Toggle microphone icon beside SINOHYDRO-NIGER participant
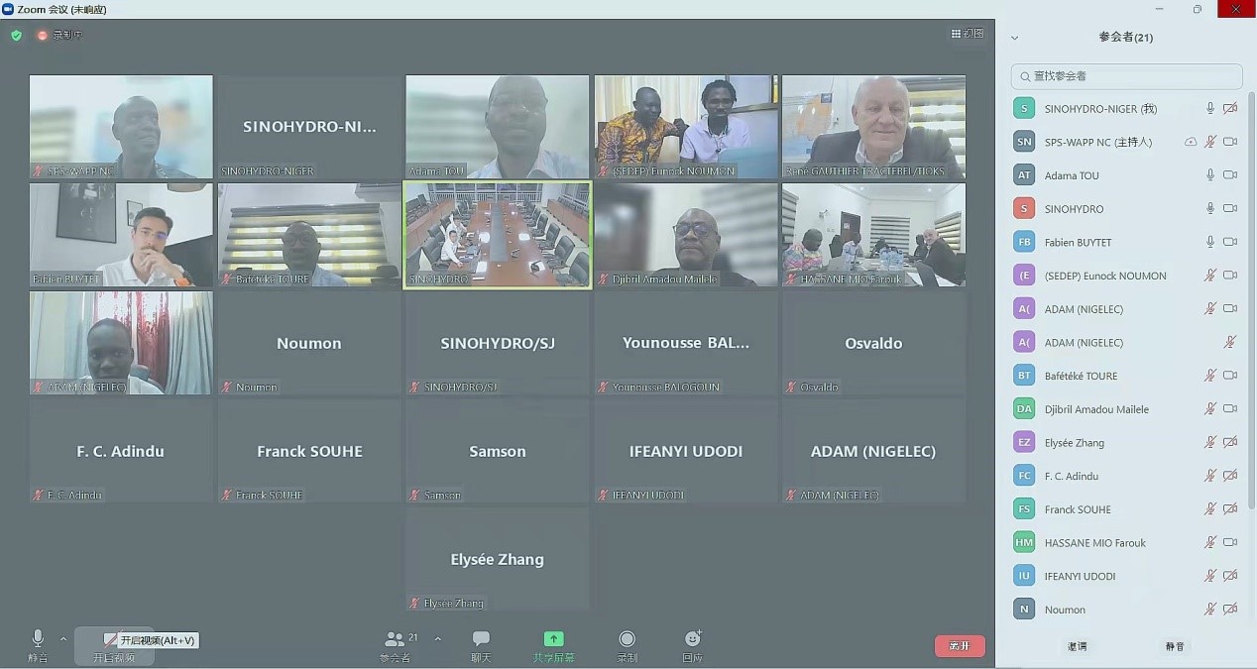This screenshot has height=669, width=1257. (1209, 109)
